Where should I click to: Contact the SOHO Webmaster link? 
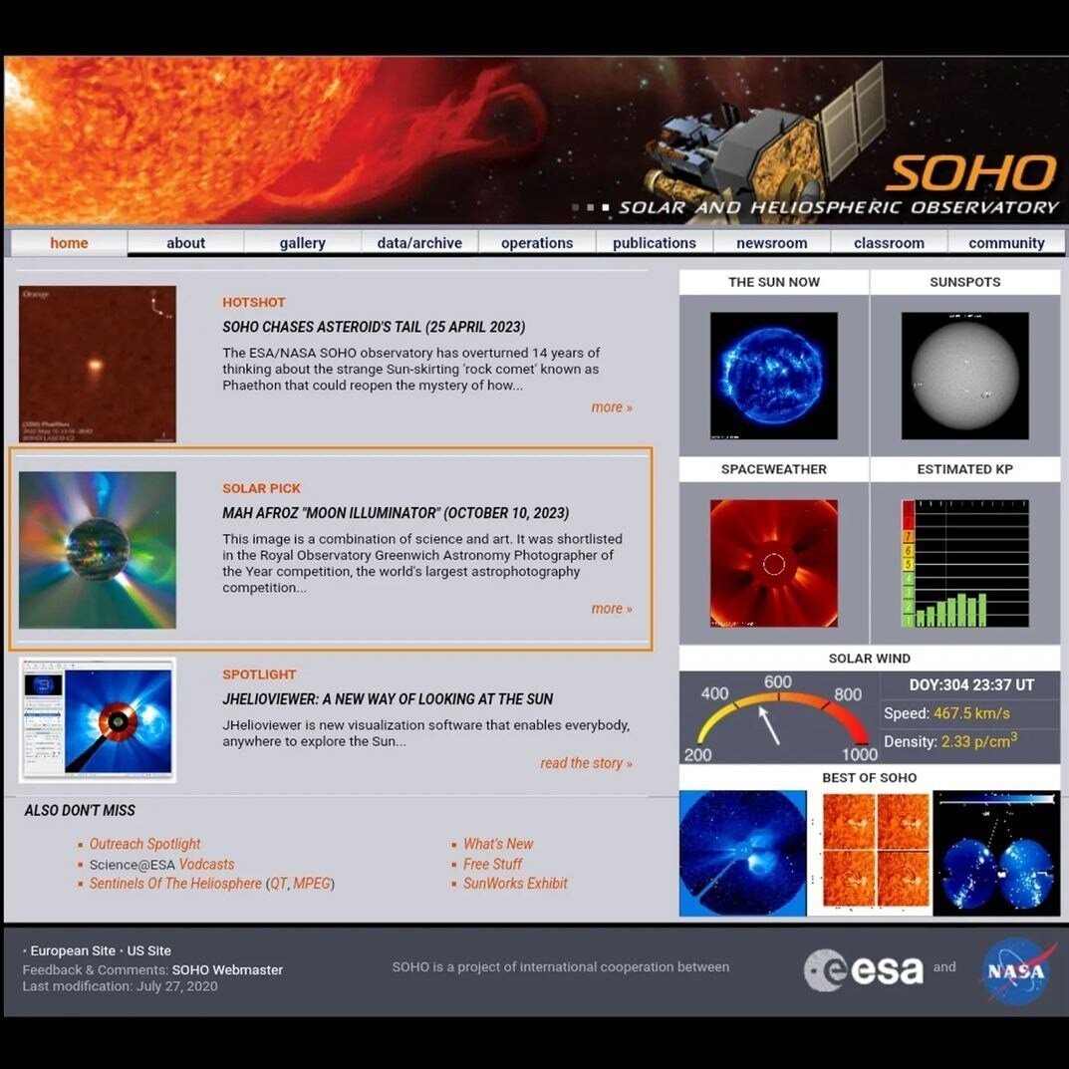[227, 969]
